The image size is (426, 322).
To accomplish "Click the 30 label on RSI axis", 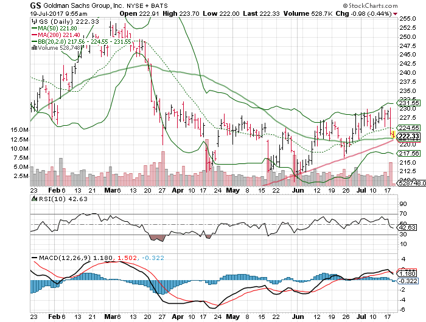I will (403, 234).
